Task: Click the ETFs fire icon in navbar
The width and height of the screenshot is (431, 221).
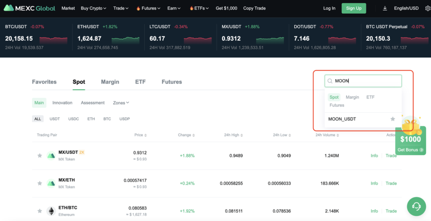Action: pyautogui.click(x=192, y=8)
